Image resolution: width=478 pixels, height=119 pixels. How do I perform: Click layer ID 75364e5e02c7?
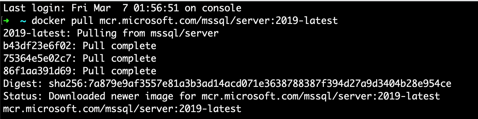click(x=37, y=59)
